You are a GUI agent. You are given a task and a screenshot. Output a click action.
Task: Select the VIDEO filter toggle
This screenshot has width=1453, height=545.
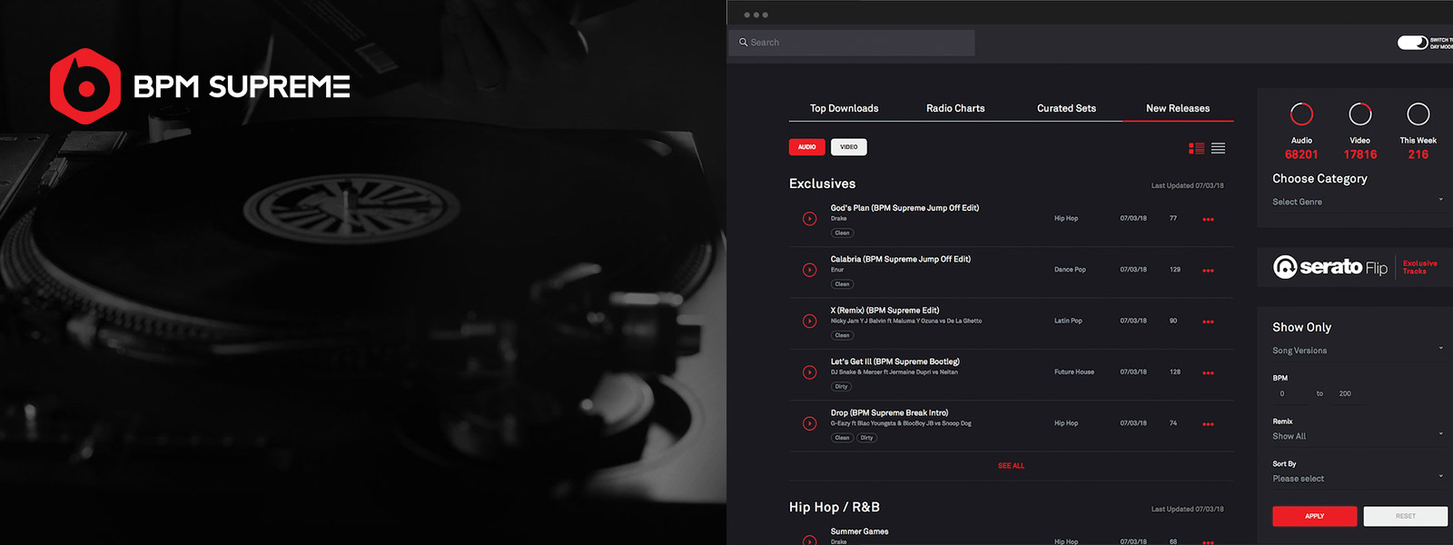848,147
